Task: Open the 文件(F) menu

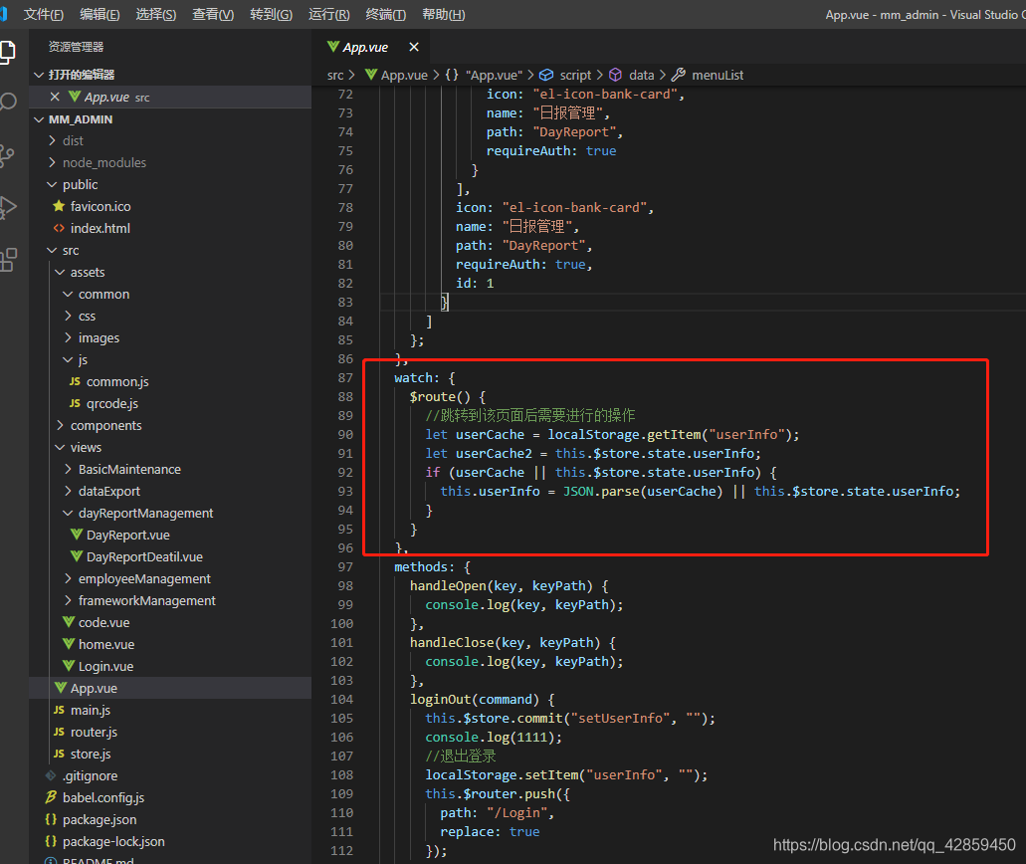Action: [43, 14]
